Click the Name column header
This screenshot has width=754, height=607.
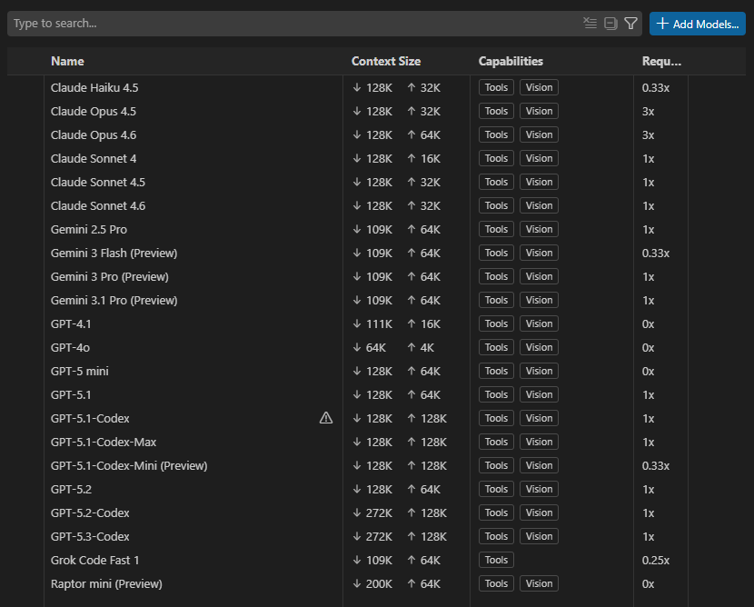coord(67,61)
